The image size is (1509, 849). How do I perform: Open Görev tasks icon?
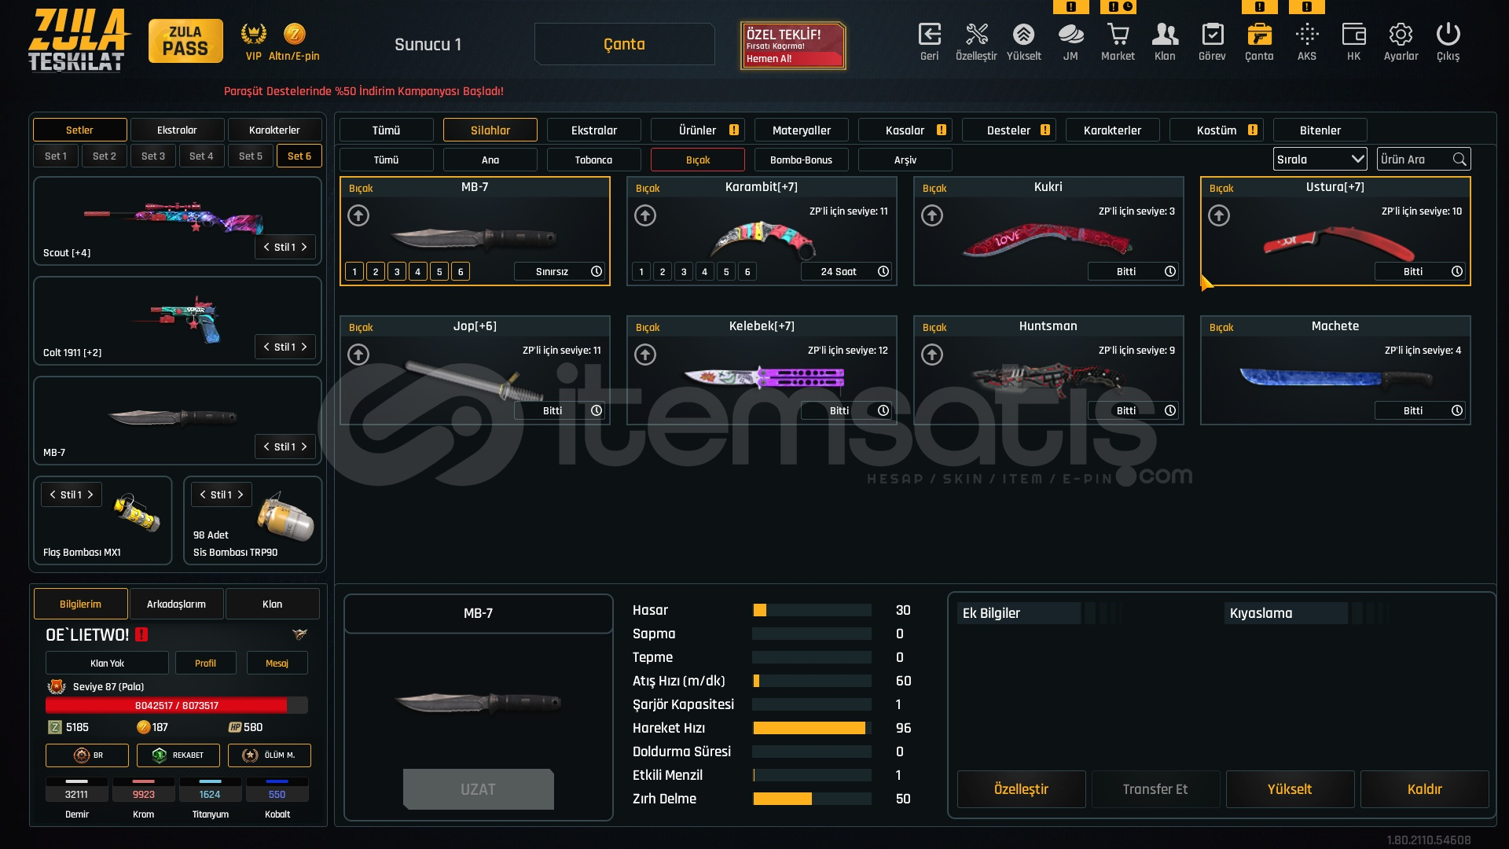click(x=1212, y=35)
